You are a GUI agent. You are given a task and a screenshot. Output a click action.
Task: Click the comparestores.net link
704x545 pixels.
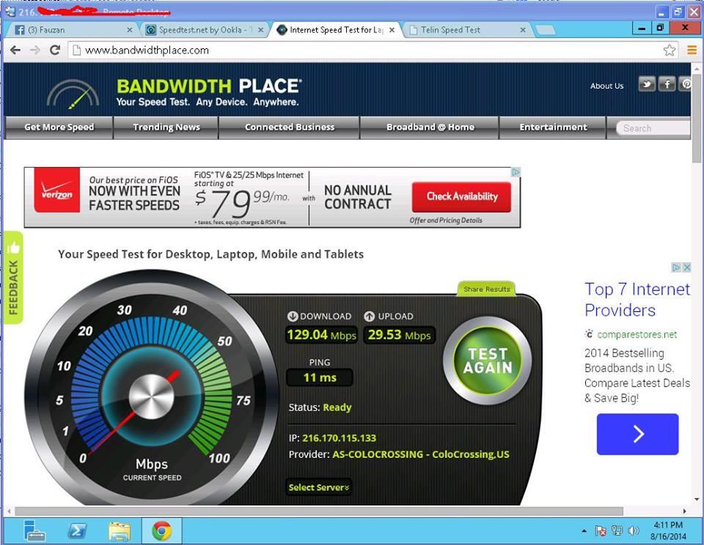pos(637,334)
